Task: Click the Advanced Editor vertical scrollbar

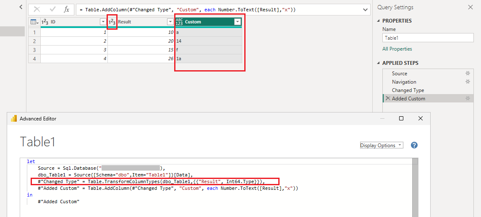Action: click(415, 187)
